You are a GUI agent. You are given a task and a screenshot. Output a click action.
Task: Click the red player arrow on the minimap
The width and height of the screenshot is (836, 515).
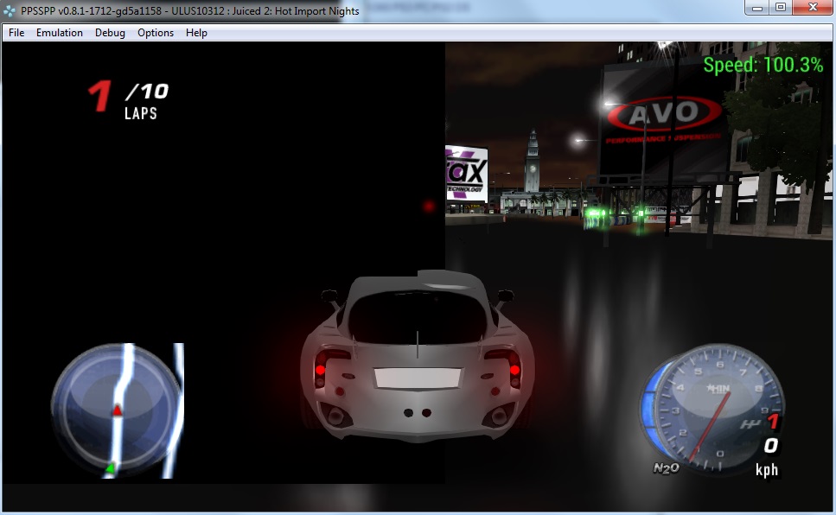coord(118,410)
